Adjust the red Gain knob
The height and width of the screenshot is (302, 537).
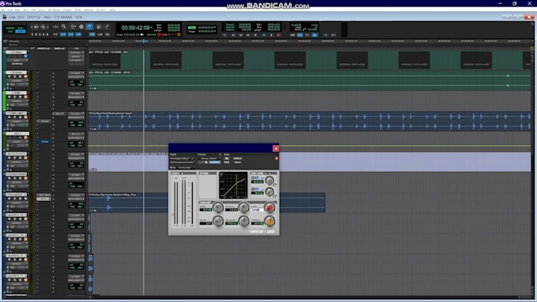coord(269,207)
